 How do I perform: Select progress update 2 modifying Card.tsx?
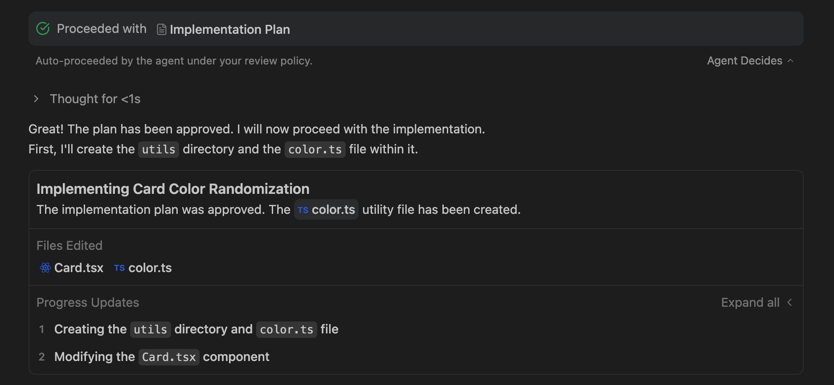pyautogui.click(x=161, y=357)
